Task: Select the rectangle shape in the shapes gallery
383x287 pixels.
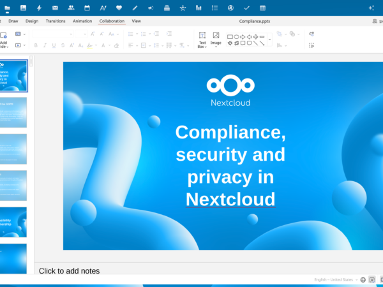Action: [x=230, y=37]
